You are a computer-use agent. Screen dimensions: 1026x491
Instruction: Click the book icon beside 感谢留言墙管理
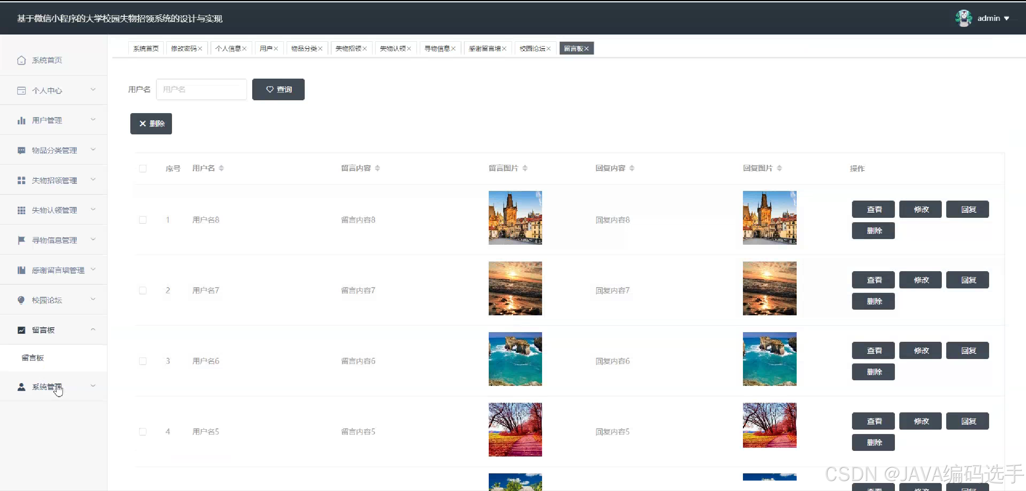[x=21, y=270]
